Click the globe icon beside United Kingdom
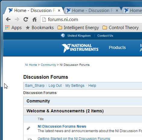142x140 pixels. 63,35
